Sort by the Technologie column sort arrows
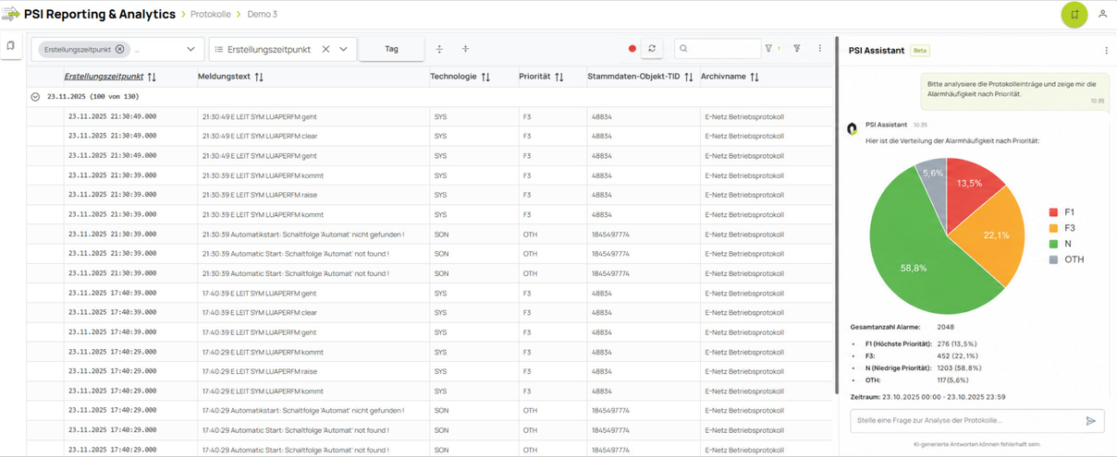The width and height of the screenshot is (1117, 457). click(x=485, y=77)
